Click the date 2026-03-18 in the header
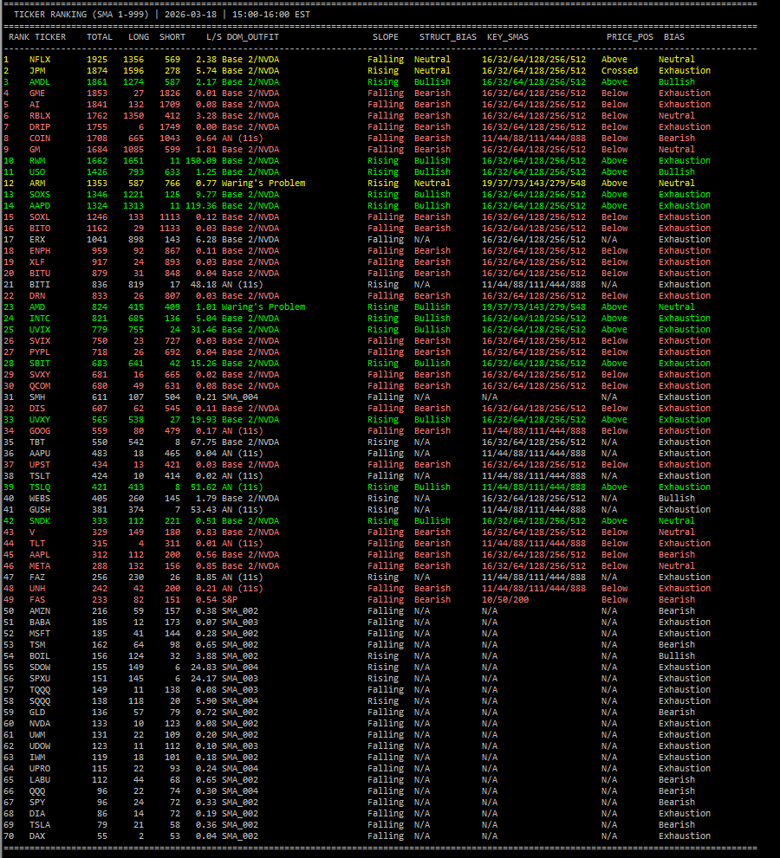780x858 pixels. click(191, 15)
